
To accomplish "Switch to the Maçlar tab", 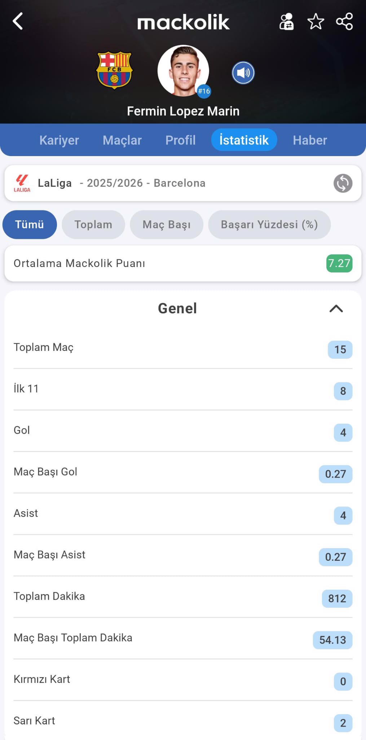I will [122, 140].
